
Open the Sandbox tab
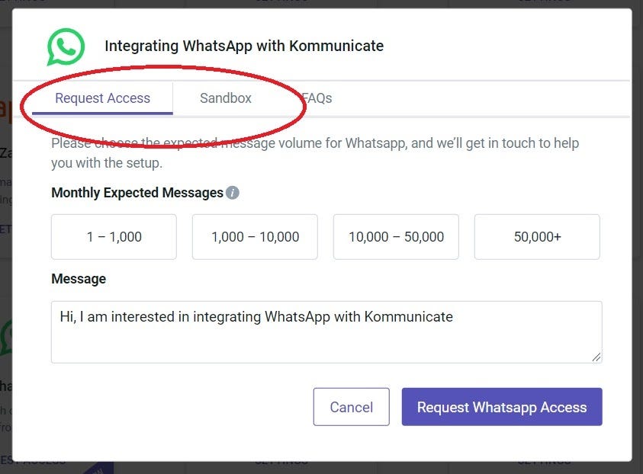point(226,98)
